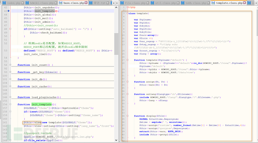The height and width of the screenshot is (143, 258).
Task: Click the left pane vertical scrollbar thumb
Action: pos(116,44)
